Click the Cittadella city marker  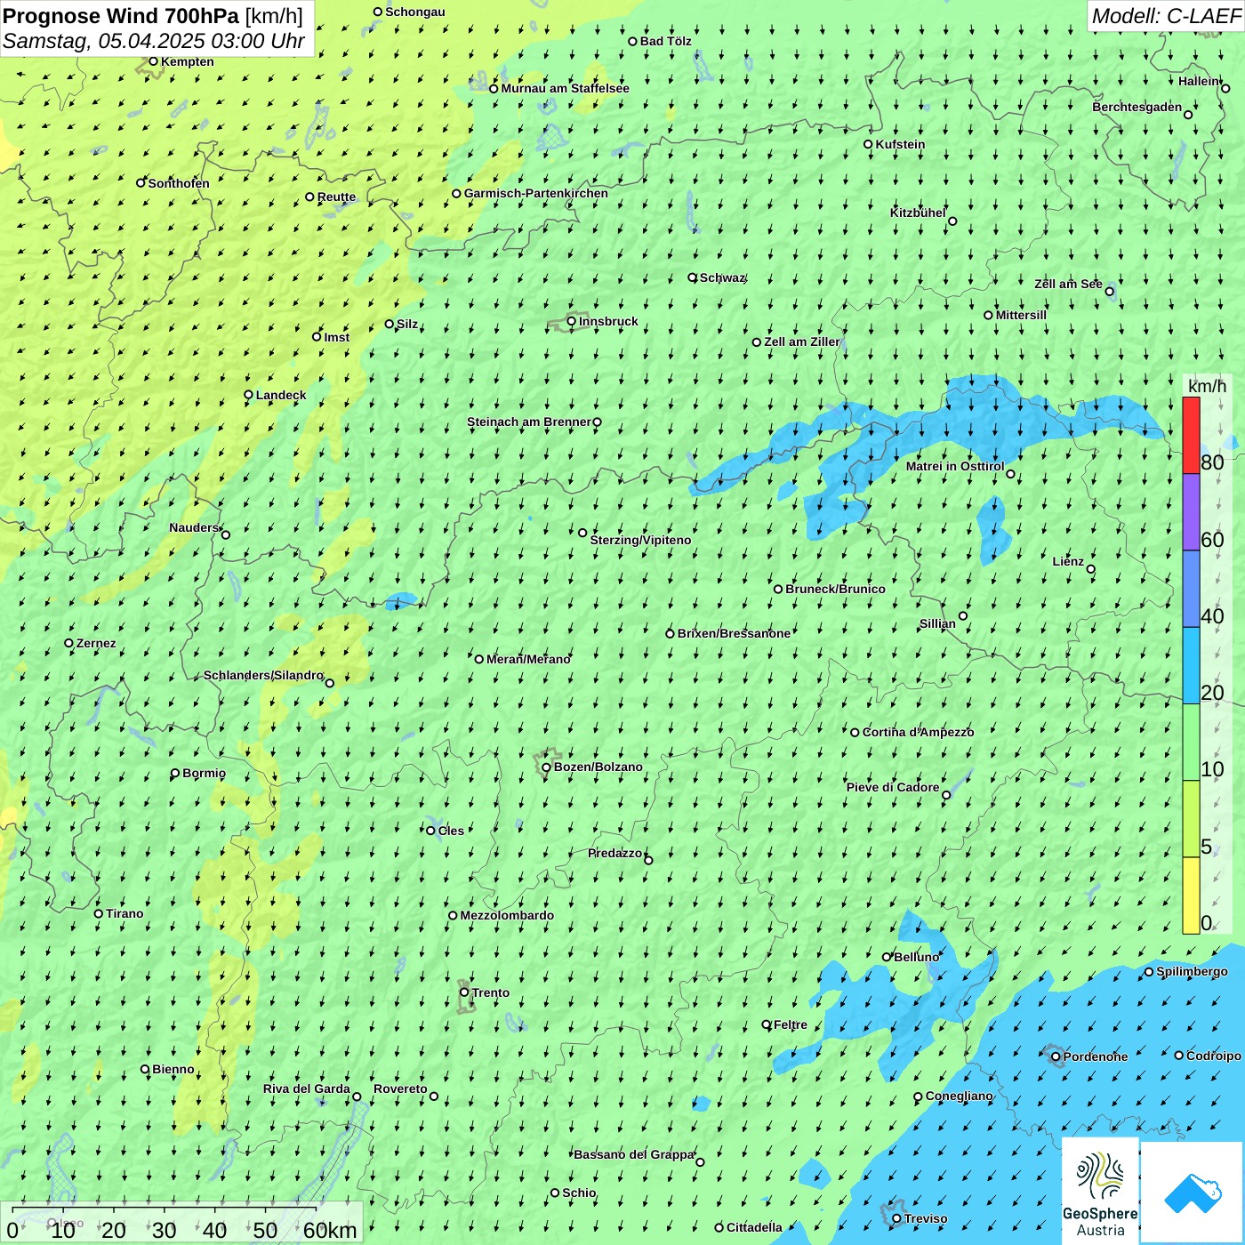tap(719, 1227)
